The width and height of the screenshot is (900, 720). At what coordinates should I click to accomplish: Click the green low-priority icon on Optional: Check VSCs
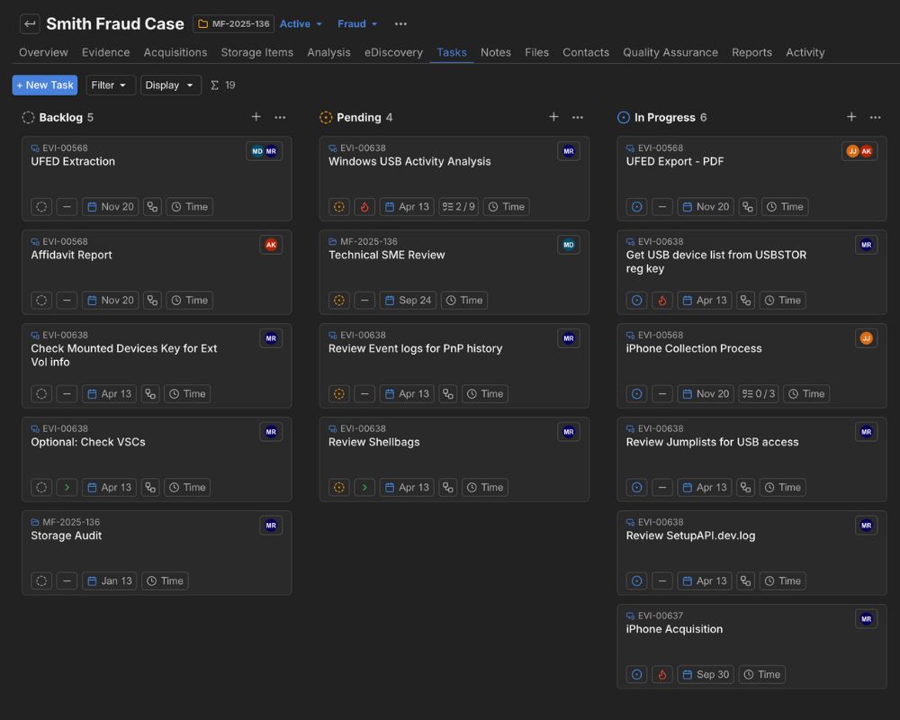[67, 487]
